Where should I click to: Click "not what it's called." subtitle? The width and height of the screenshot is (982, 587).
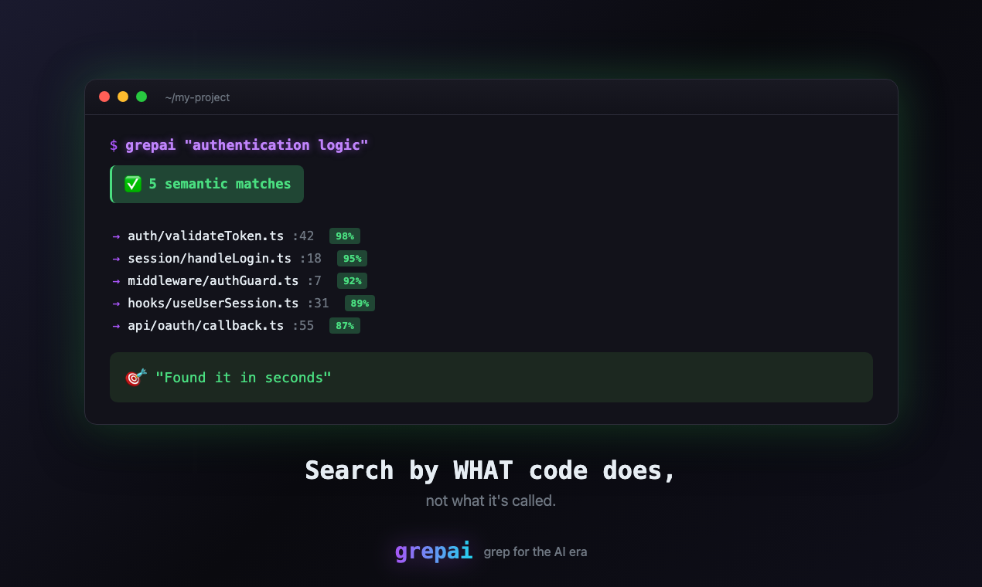(x=491, y=500)
